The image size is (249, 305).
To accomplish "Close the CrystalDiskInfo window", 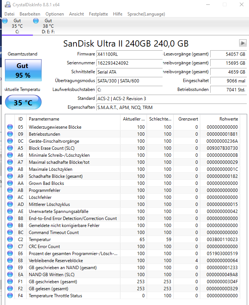I will coord(241,4).
